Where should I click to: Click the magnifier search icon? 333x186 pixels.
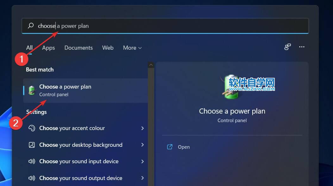pos(31,26)
